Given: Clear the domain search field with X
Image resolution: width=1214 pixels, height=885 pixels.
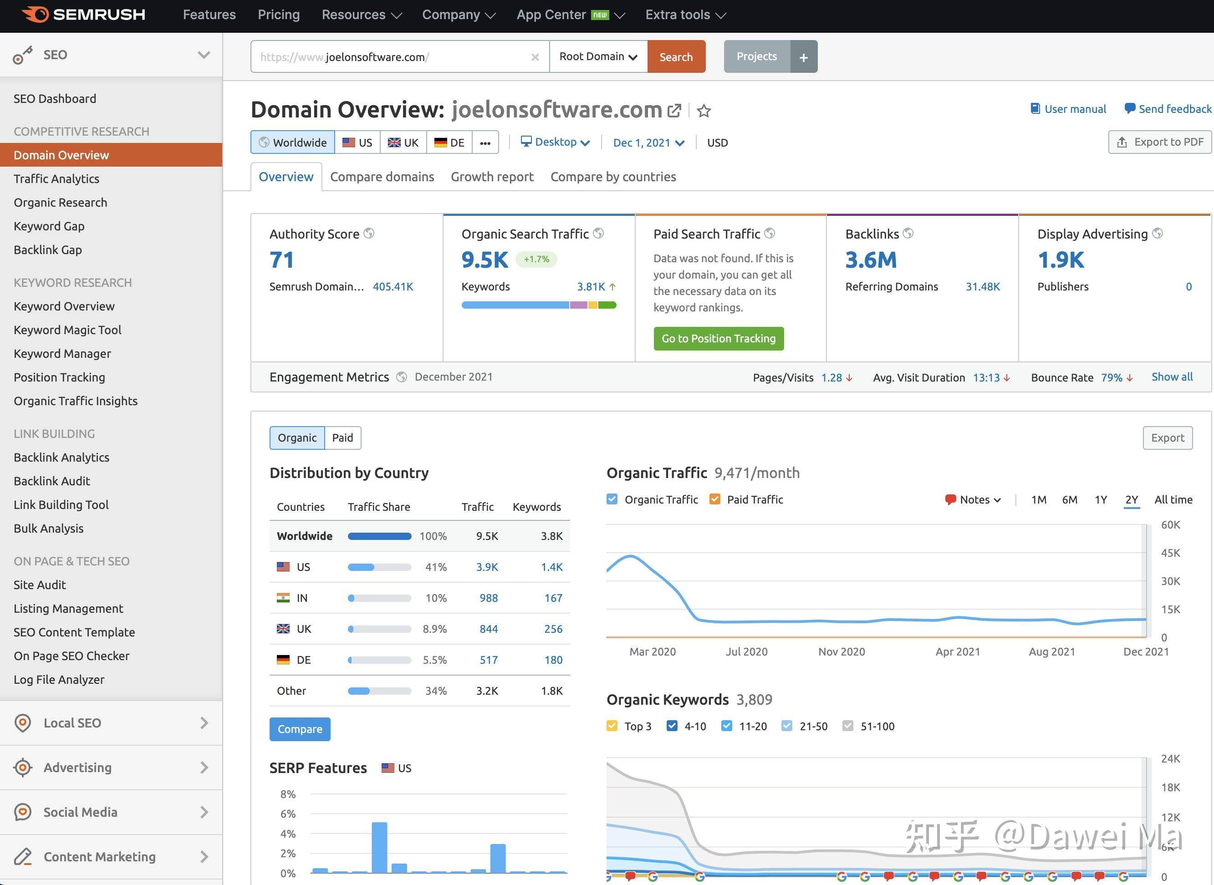Looking at the screenshot, I should [535, 57].
